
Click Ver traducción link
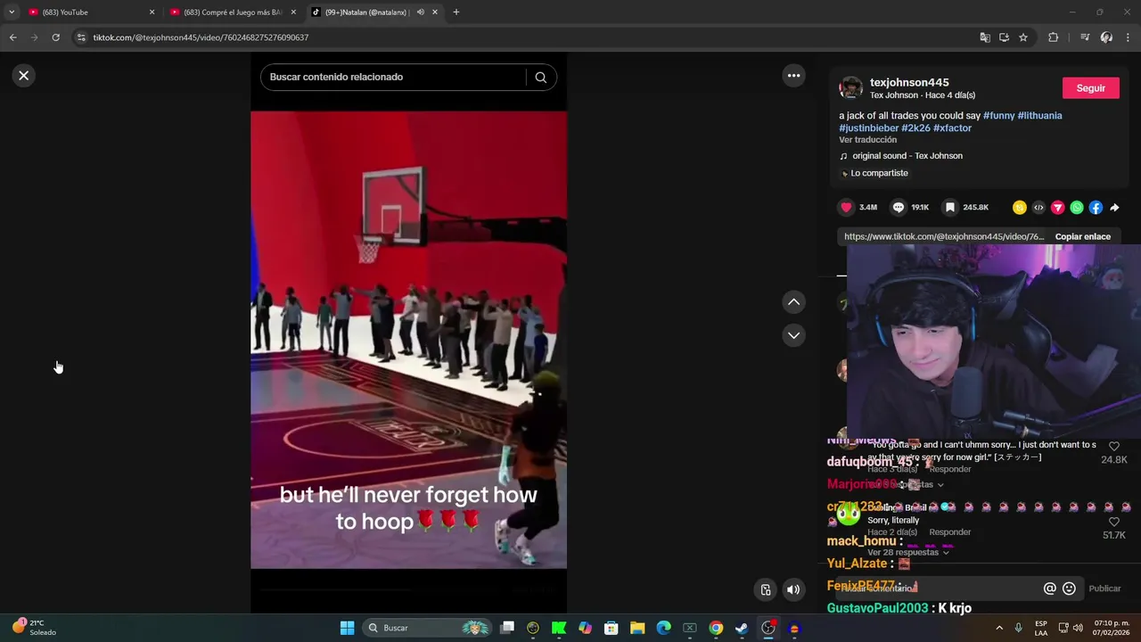click(x=867, y=140)
